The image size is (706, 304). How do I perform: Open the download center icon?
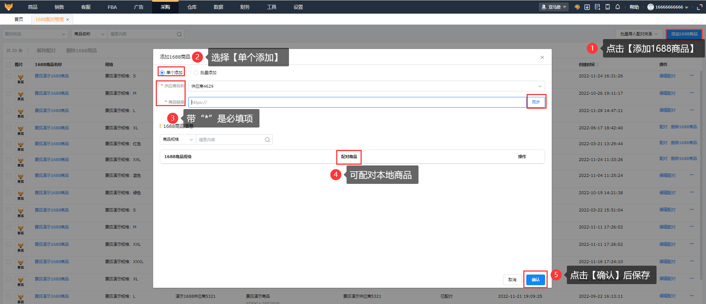click(587, 7)
